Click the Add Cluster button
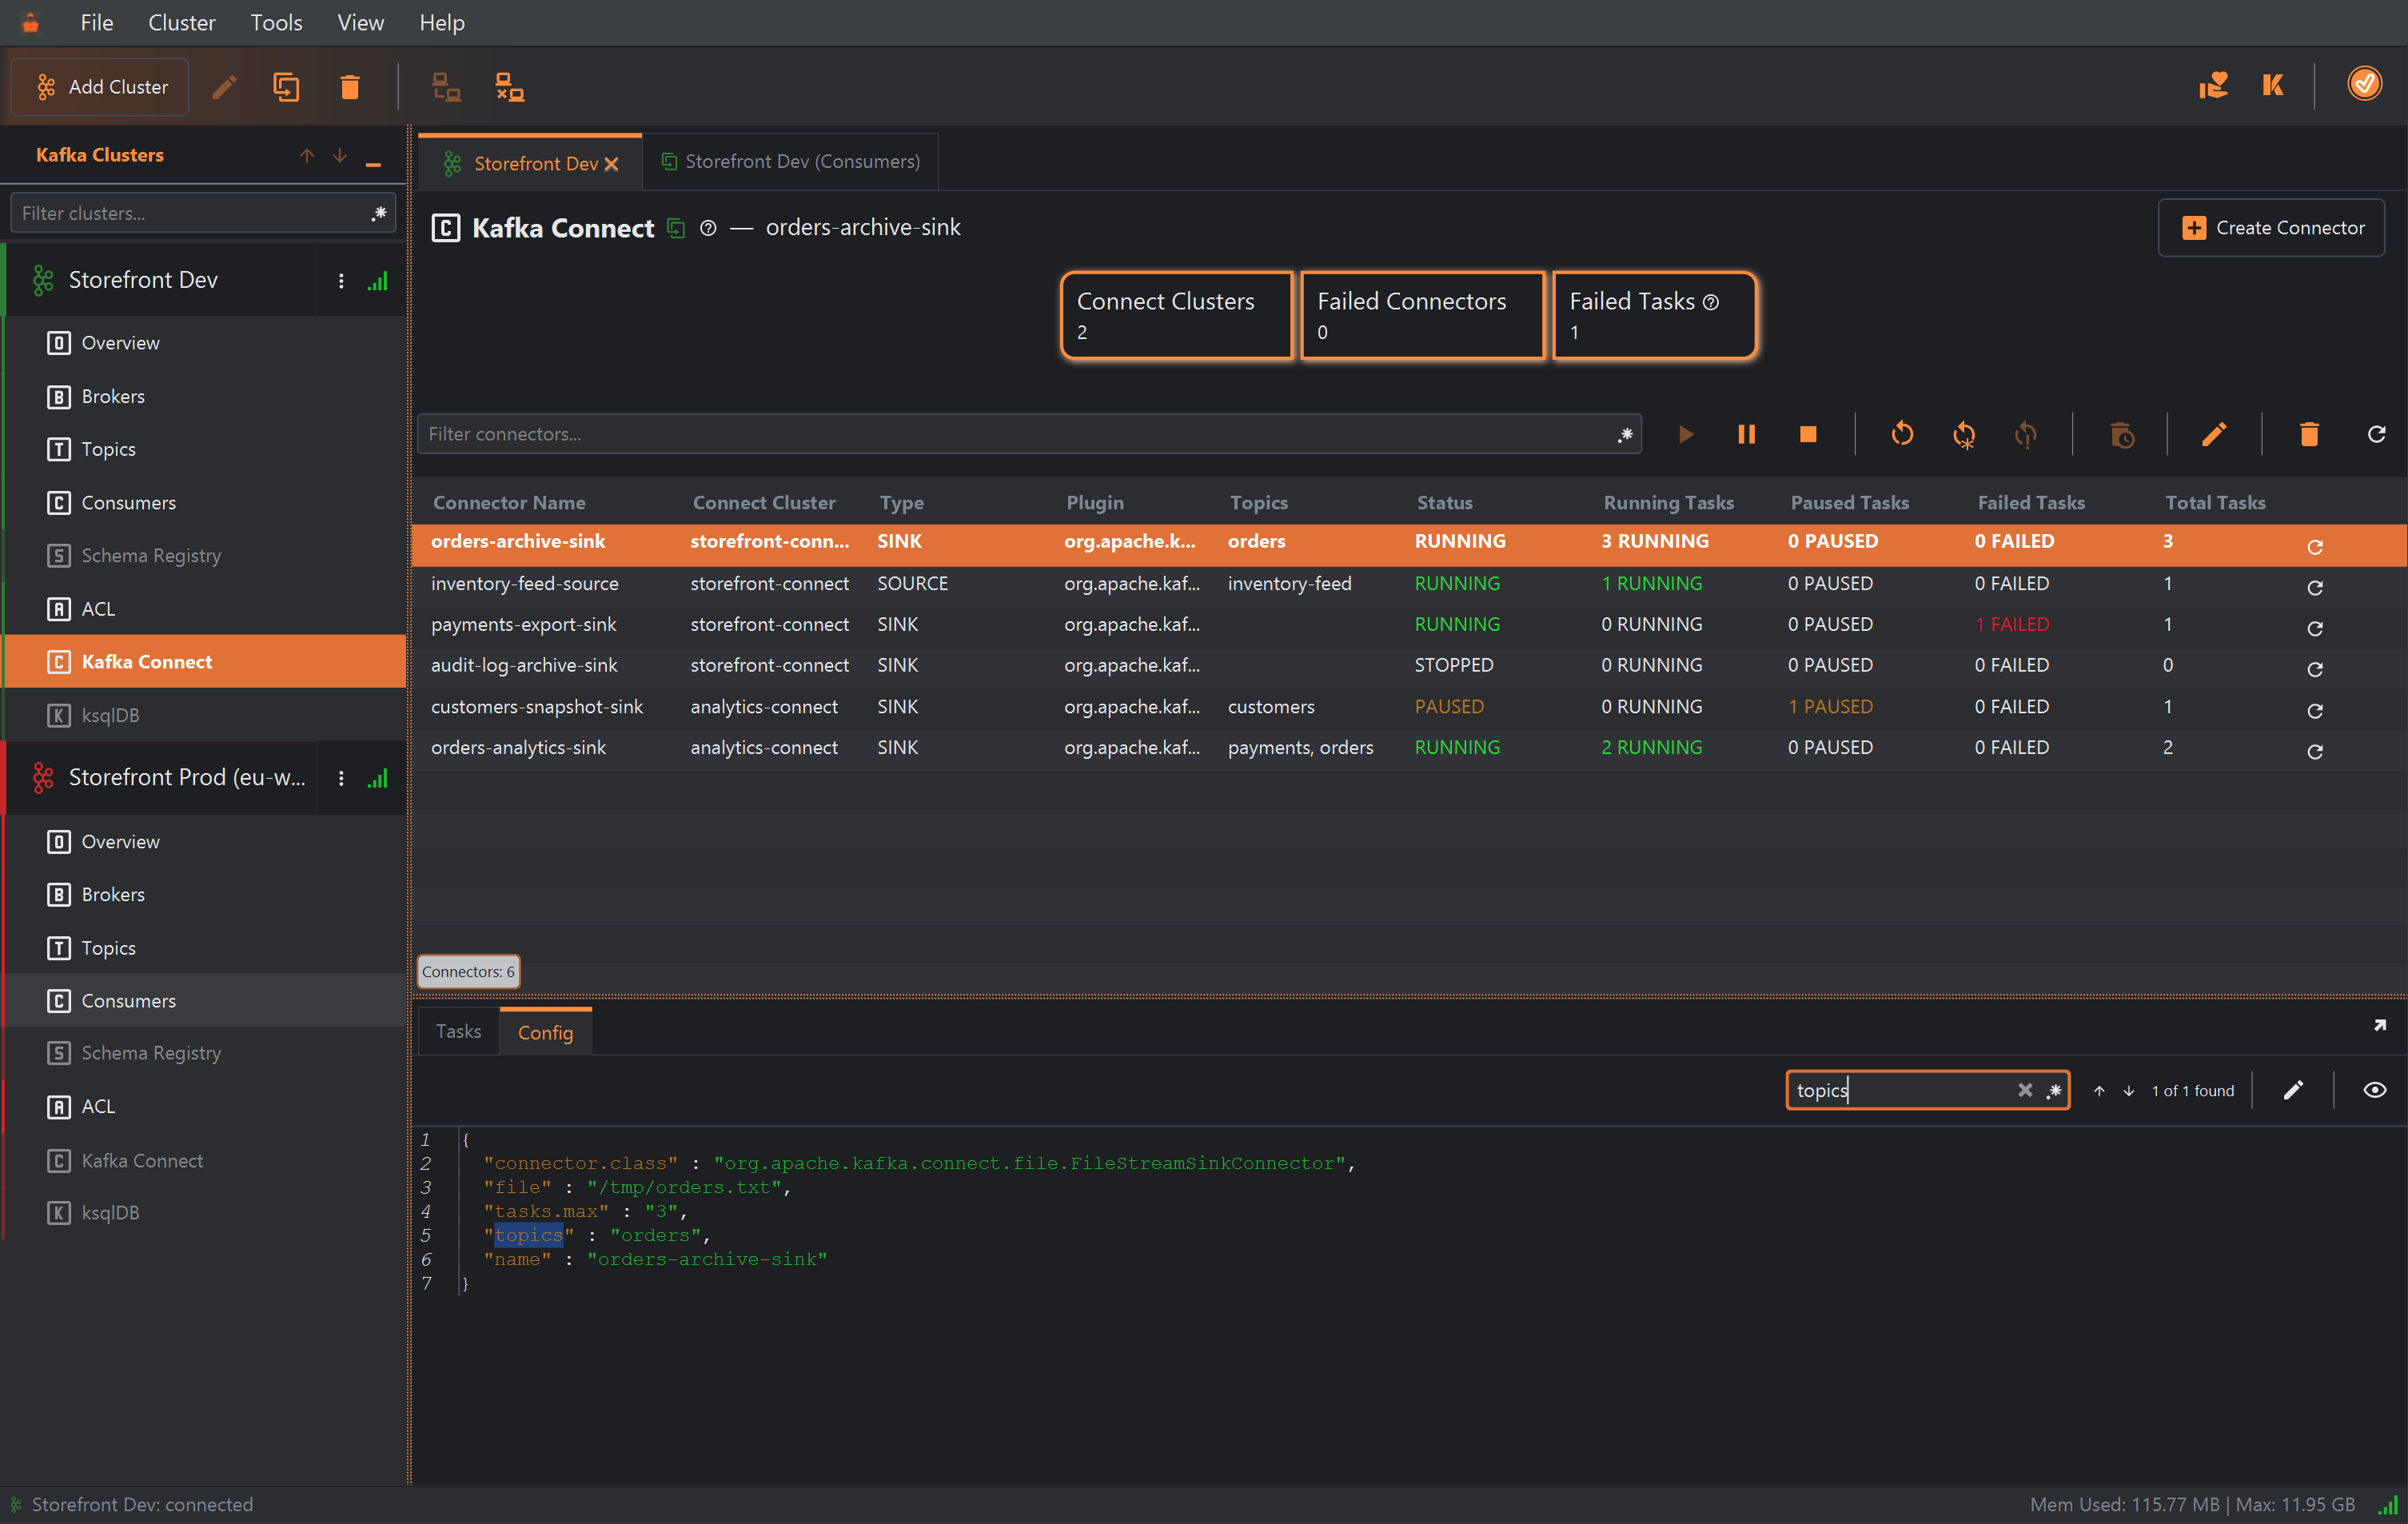 click(100, 87)
